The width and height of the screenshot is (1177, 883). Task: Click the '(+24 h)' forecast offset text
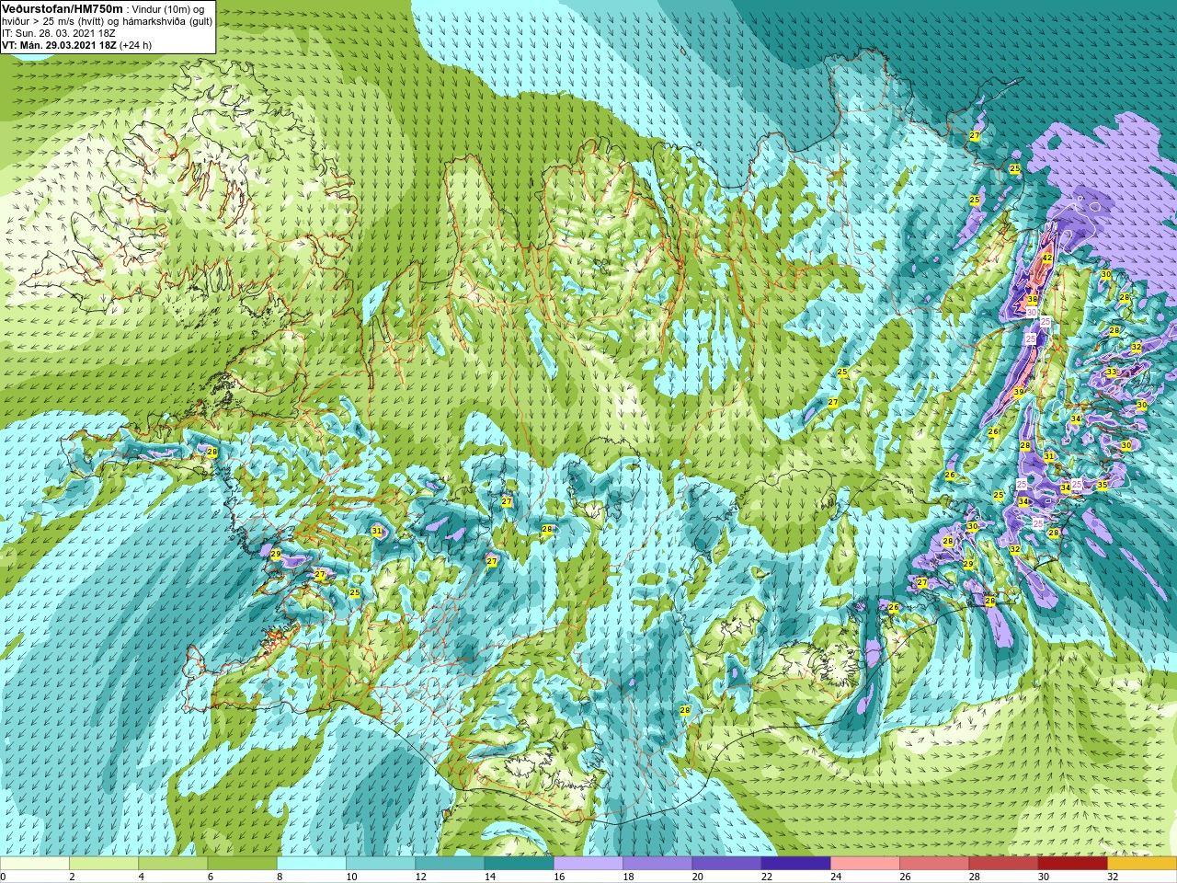136,45
